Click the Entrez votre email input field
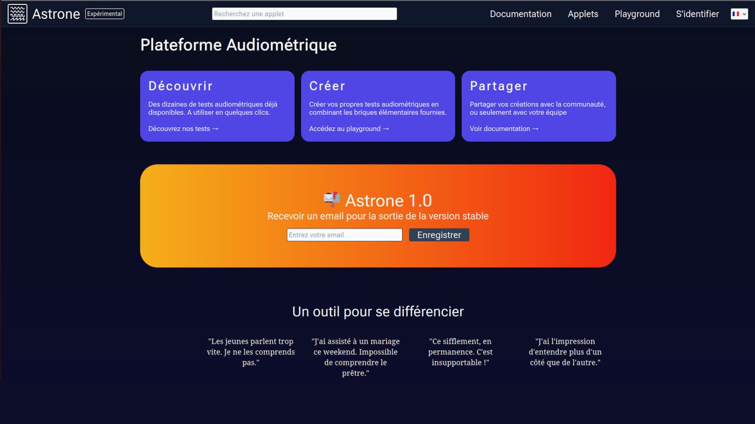The width and height of the screenshot is (755, 424). click(344, 234)
